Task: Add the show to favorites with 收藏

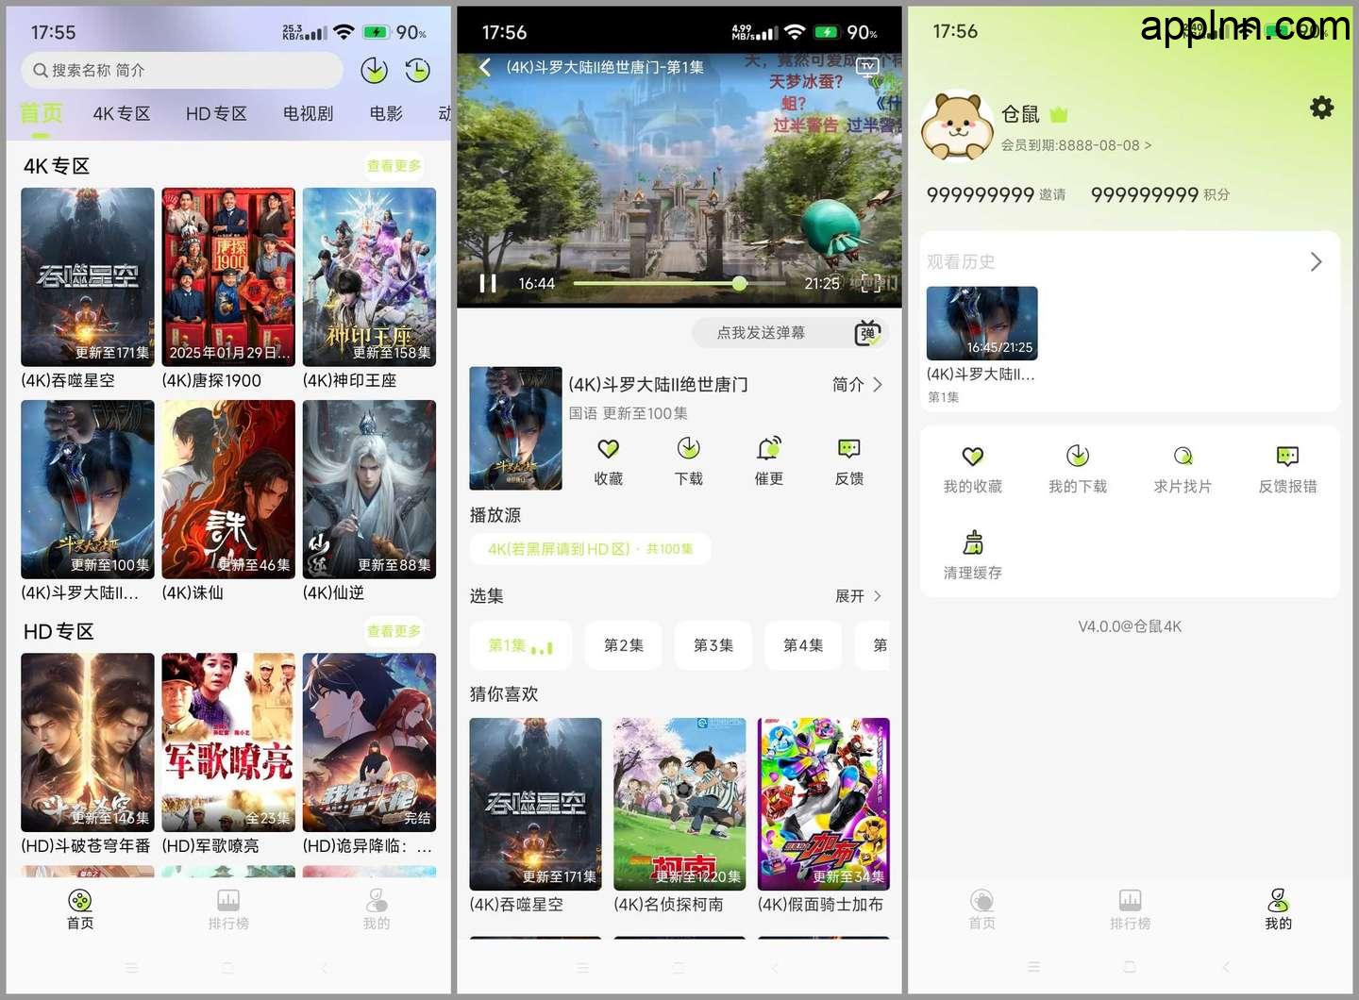Action: (609, 448)
